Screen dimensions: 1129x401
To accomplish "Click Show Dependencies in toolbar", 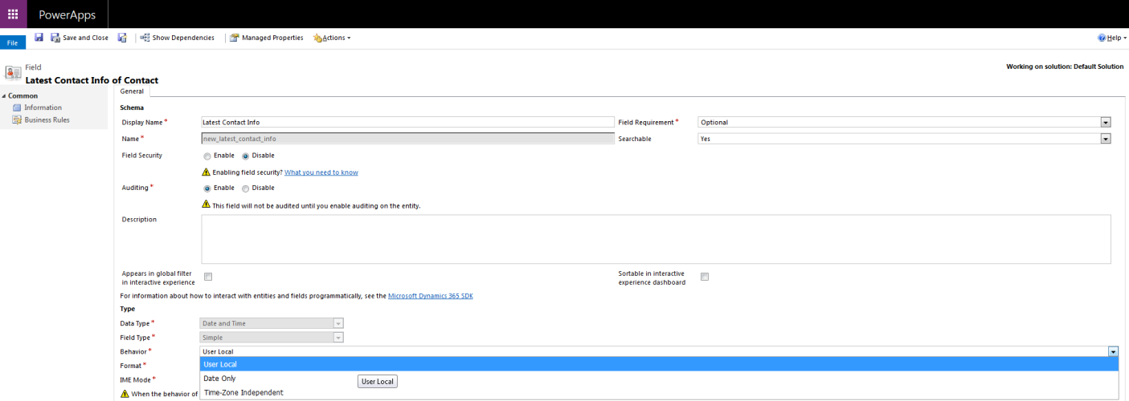I will (177, 38).
